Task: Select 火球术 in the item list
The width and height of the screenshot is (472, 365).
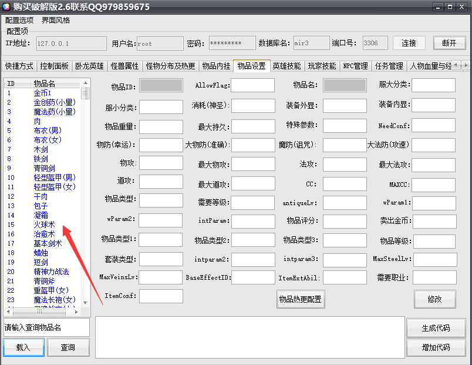Action: [44, 225]
